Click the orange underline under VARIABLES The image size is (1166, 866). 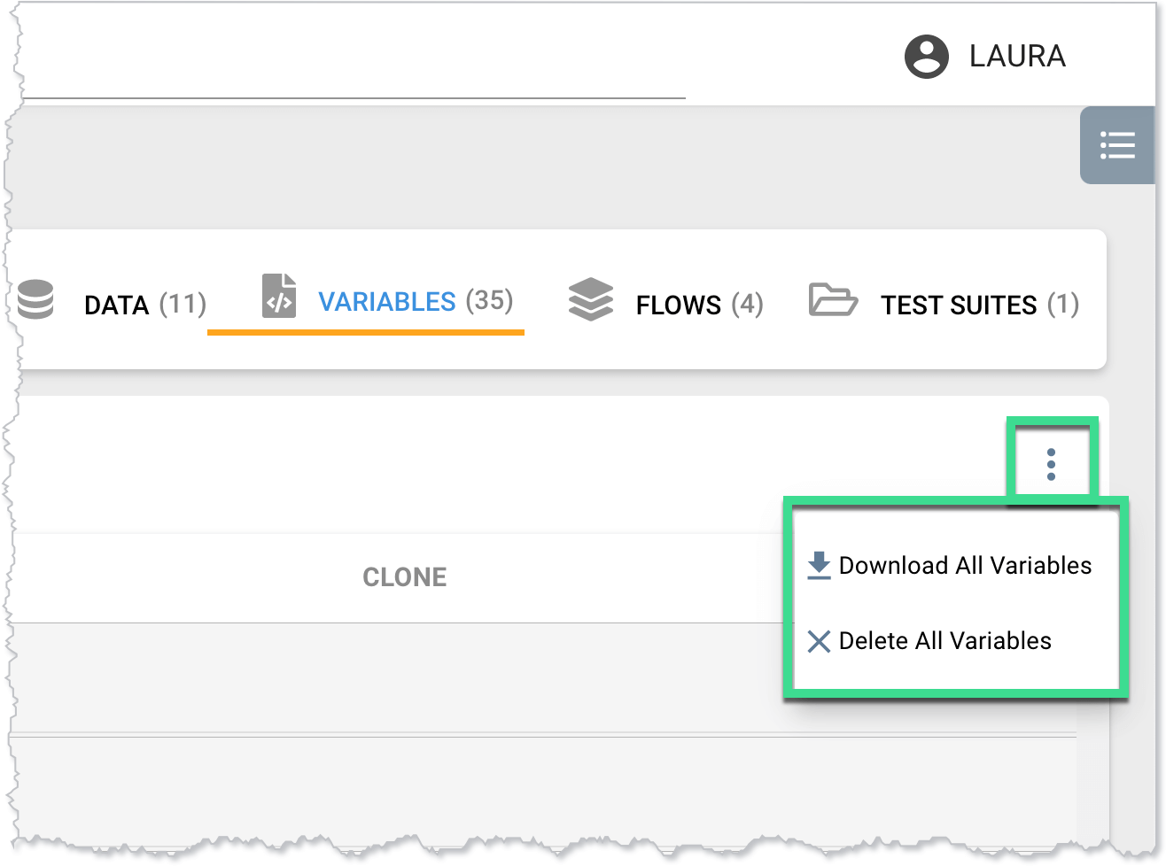tap(366, 333)
